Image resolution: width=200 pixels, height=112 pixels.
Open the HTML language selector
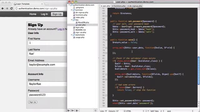[x=134, y=111]
